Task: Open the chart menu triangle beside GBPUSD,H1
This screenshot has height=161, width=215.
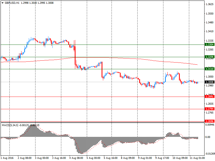Action: (x=2, y=3)
